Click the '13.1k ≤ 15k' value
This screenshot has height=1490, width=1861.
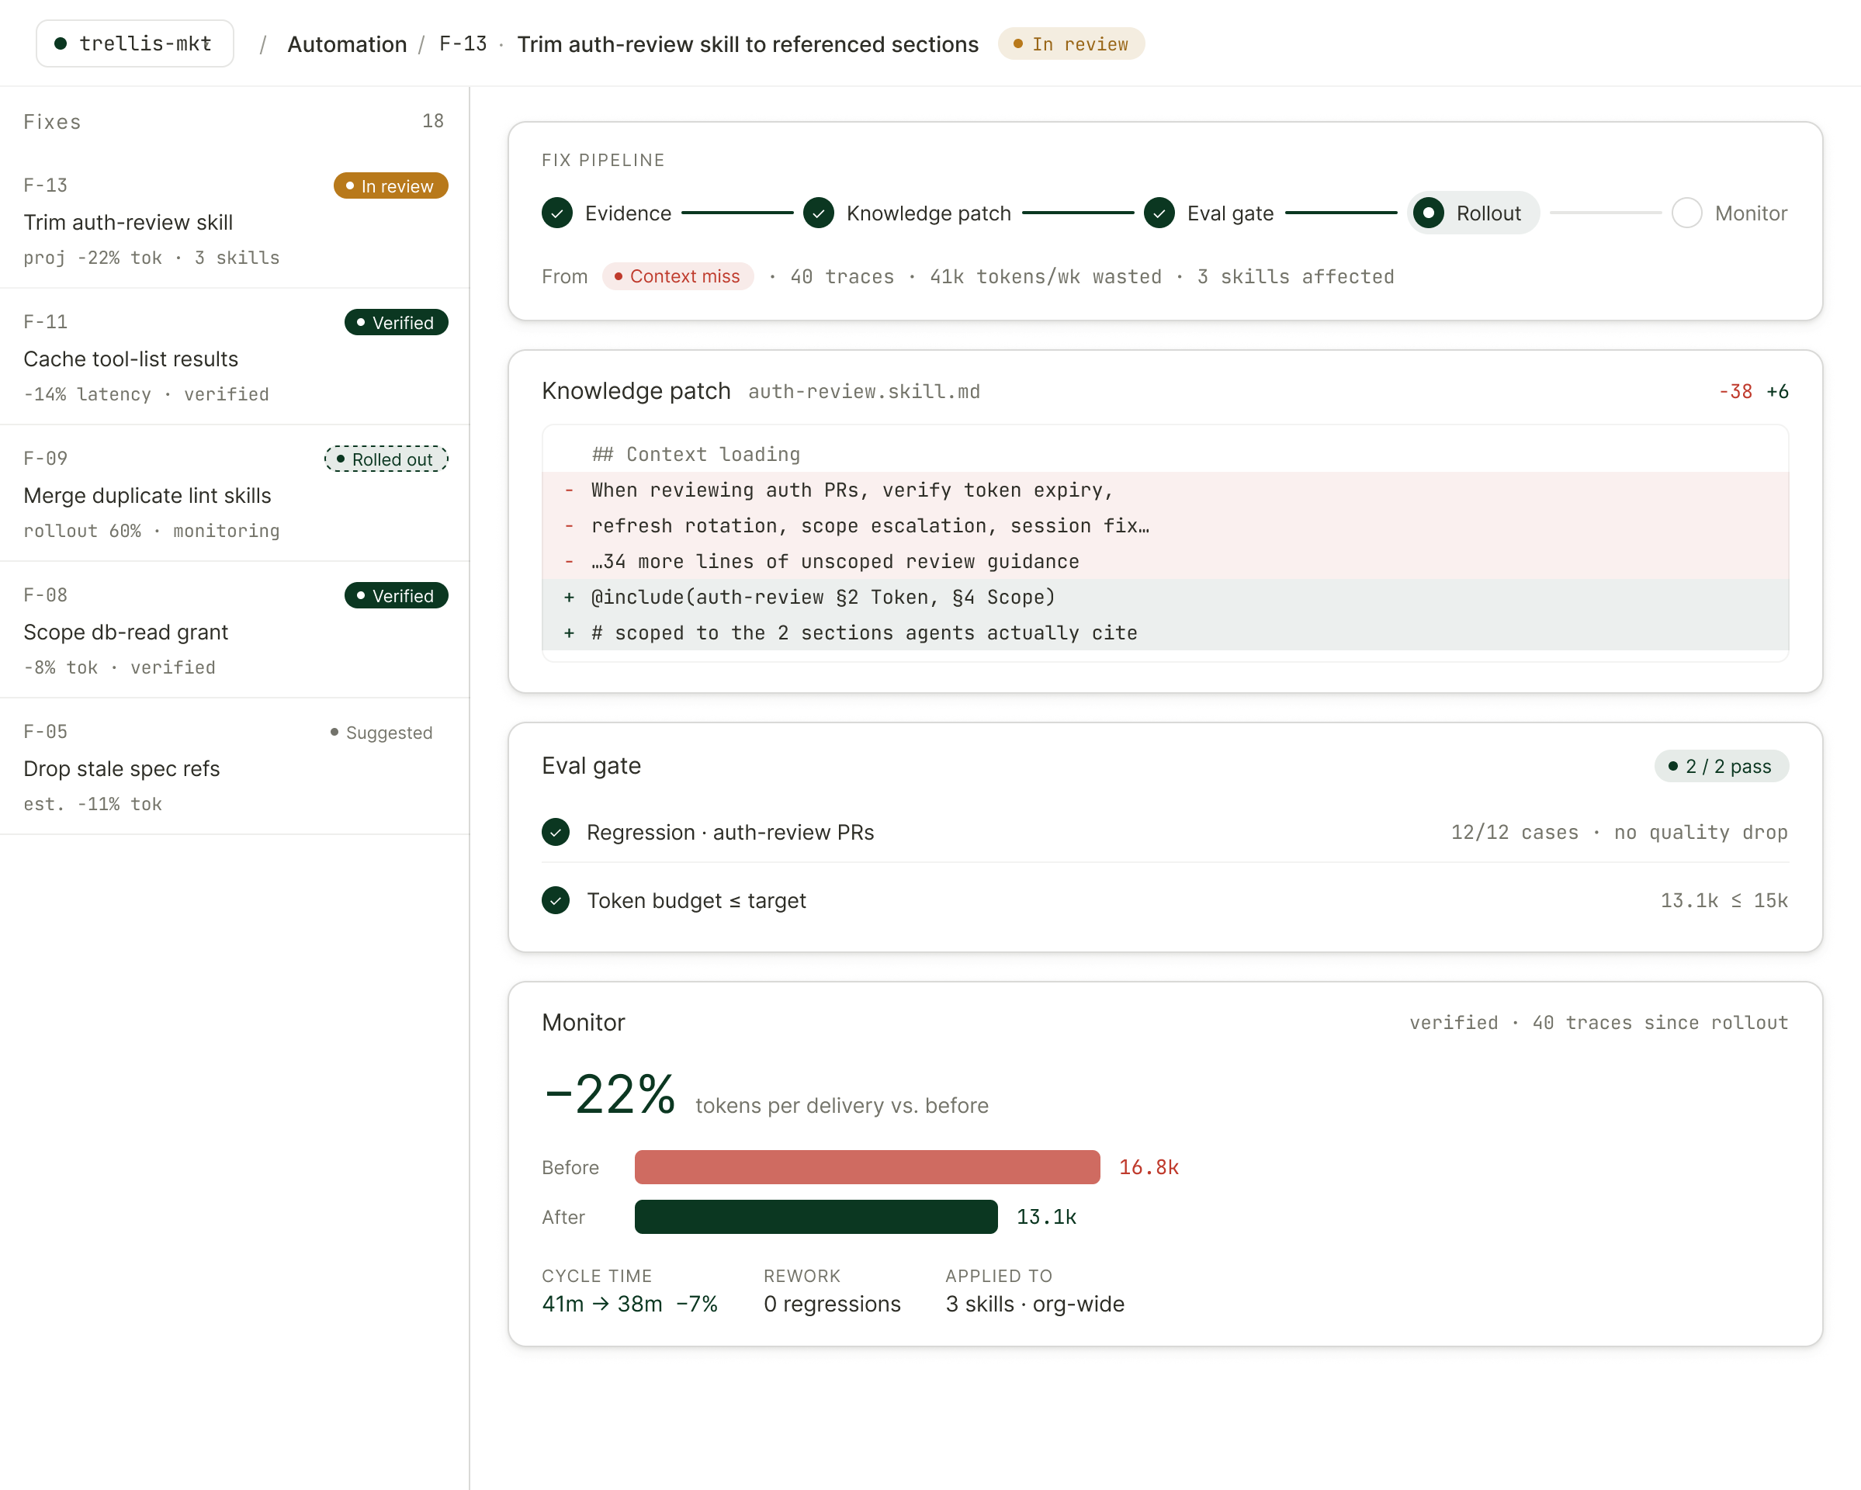pyautogui.click(x=1724, y=900)
